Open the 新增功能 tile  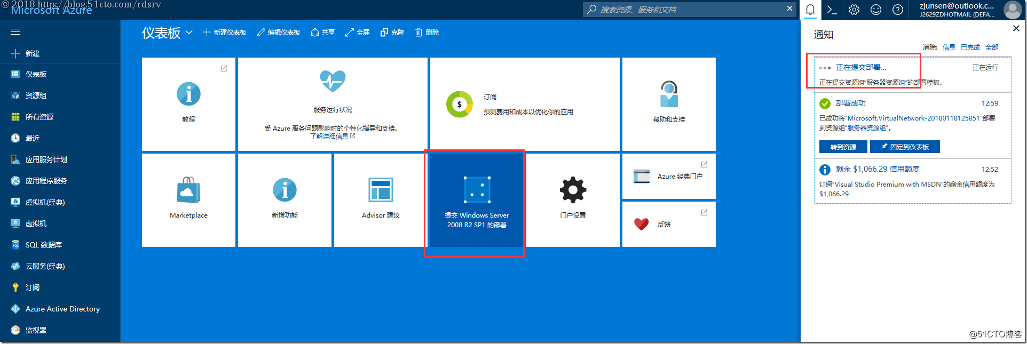click(285, 200)
